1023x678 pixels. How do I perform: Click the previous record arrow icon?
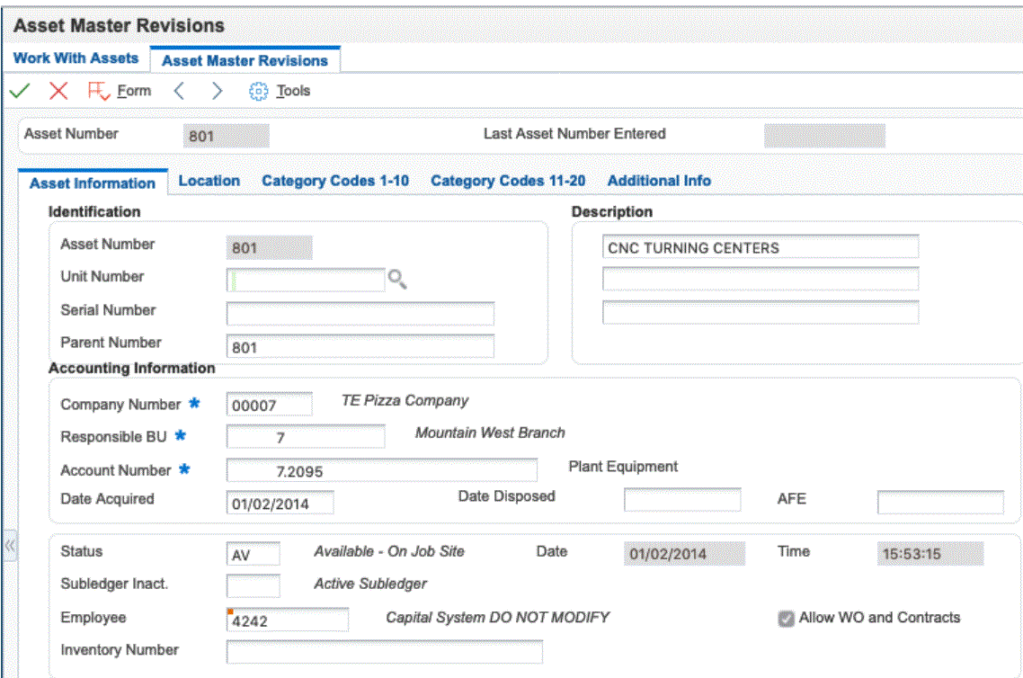click(179, 91)
